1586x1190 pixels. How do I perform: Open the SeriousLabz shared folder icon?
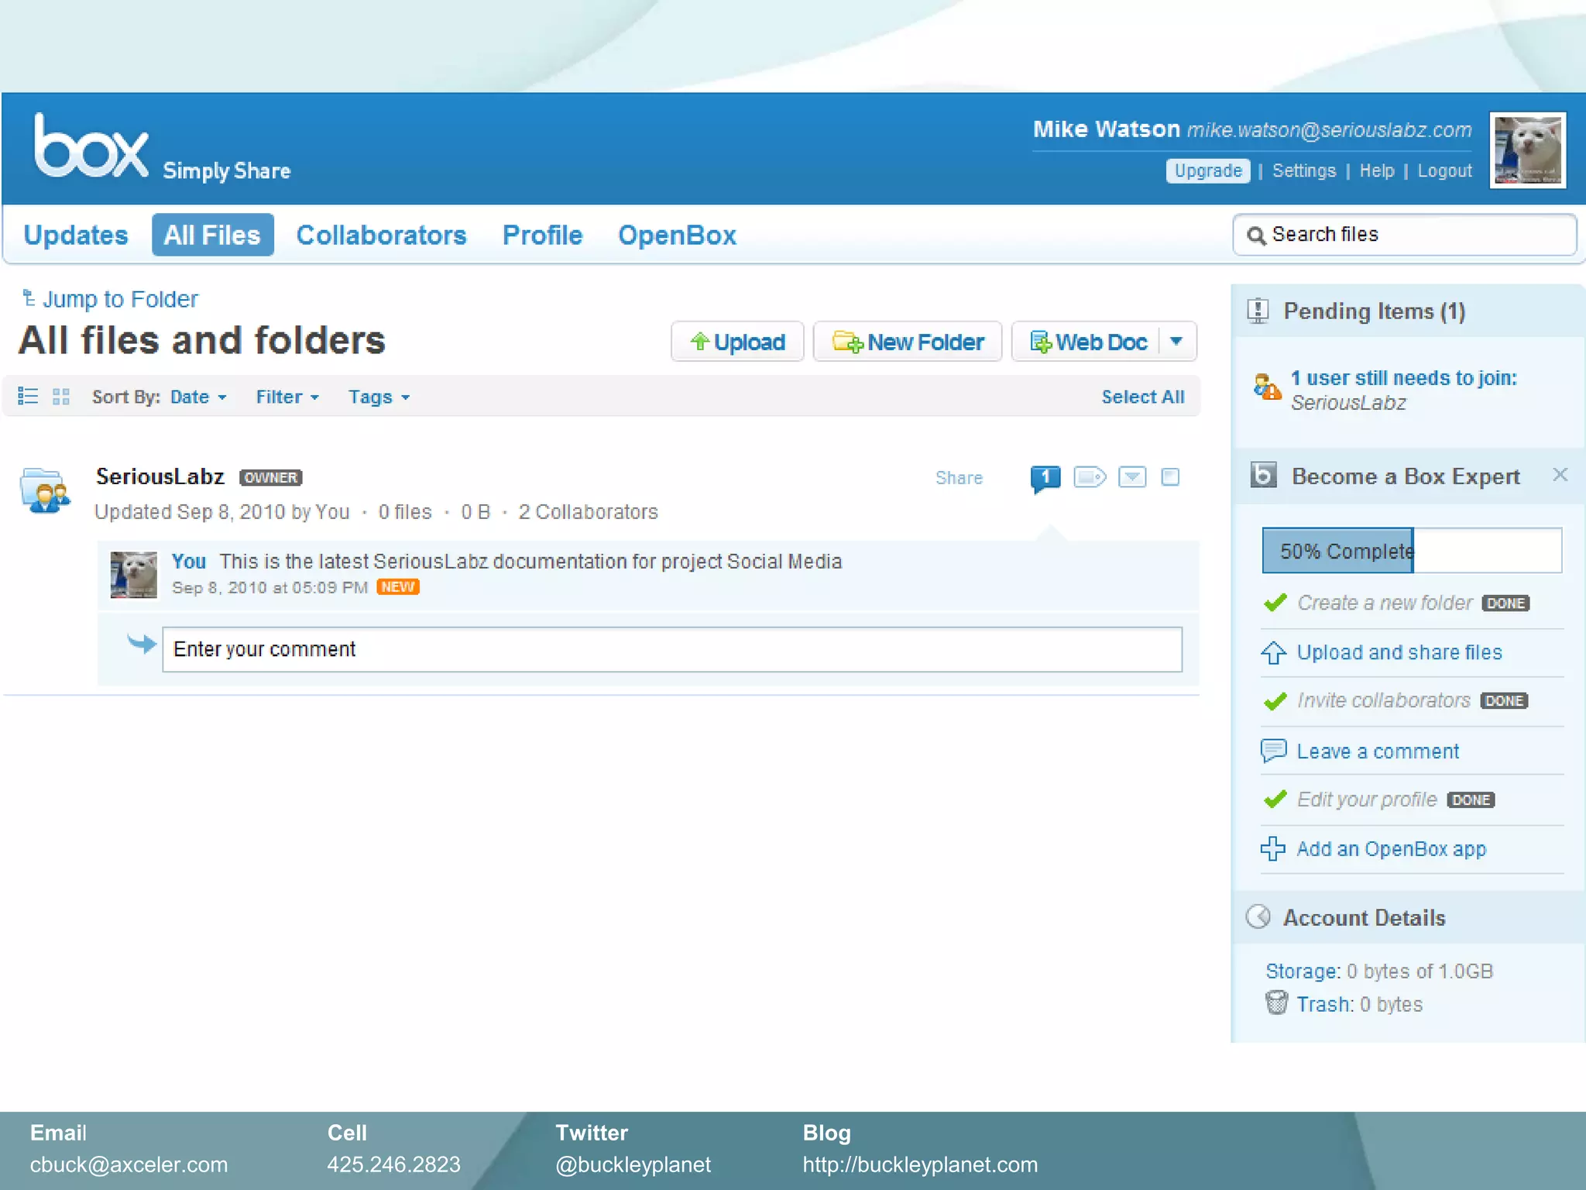point(45,490)
